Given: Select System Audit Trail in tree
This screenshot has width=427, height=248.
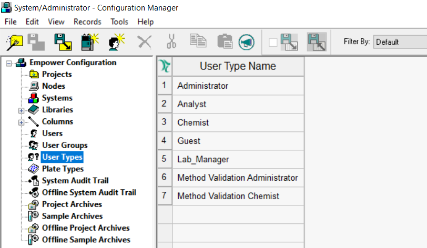Looking at the screenshot, I should (75, 181).
